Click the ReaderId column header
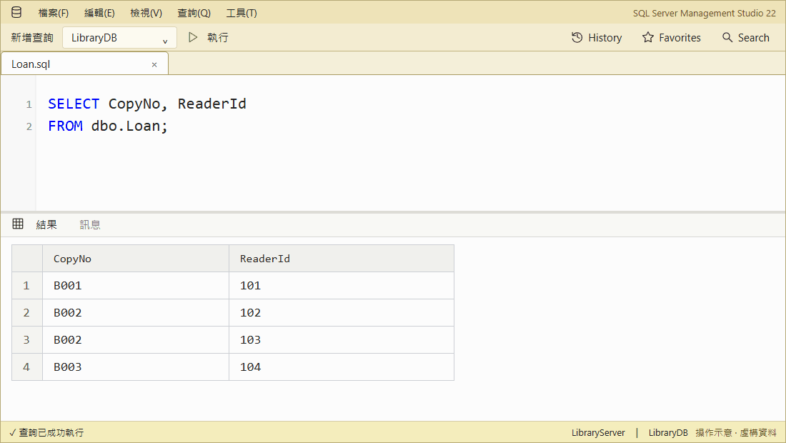This screenshot has width=786, height=443. pyautogui.click(x=342, y=259)
